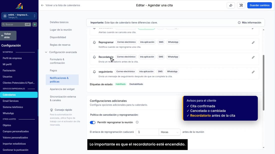This screenshot has width=275, height=154.
Task: Select 'Notificaciones & políticas' tab
Action: [x=62, y=80]
